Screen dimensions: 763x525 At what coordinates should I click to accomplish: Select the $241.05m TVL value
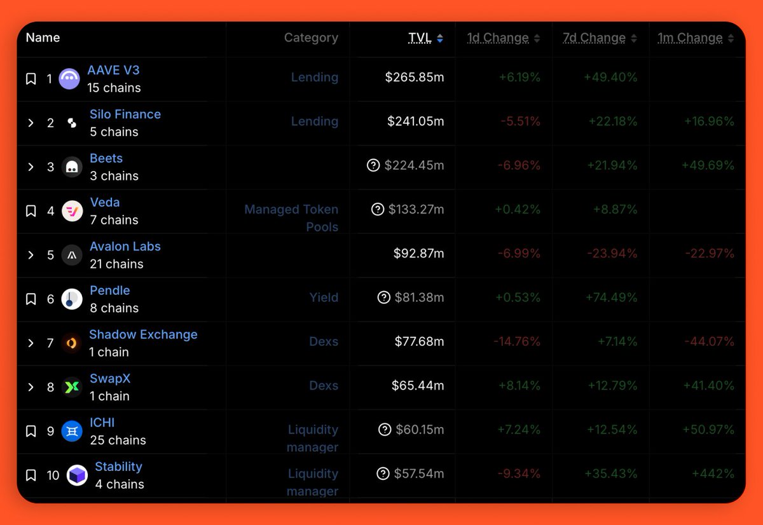point(416,121)
